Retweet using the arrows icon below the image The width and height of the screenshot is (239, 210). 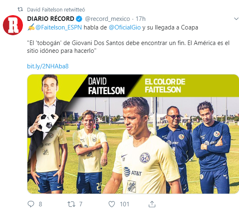pos(72,204)
